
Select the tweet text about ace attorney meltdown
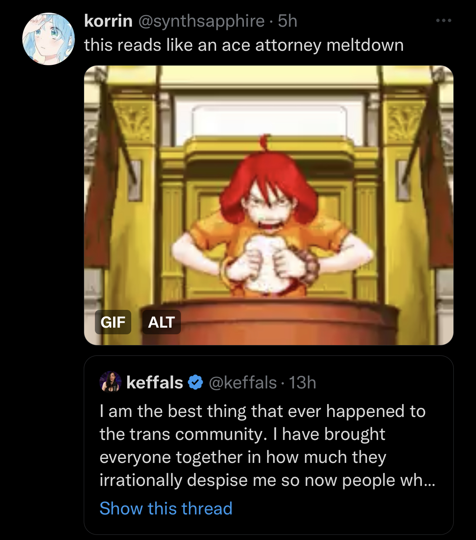click(x=244, y=45)
